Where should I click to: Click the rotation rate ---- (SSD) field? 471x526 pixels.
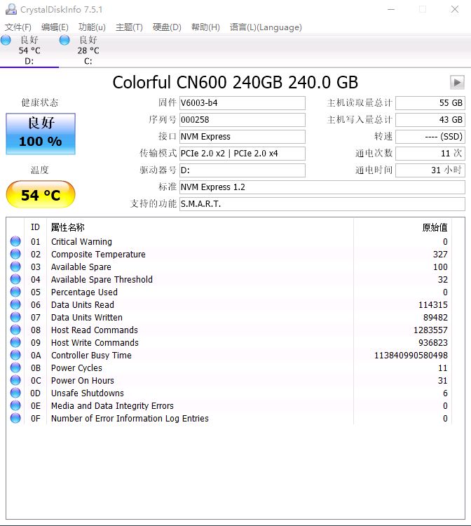(x=430, y=137)
